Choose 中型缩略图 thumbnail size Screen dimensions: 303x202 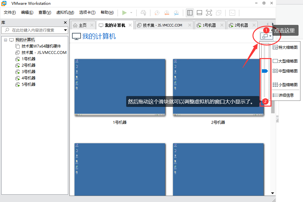click(286, 71)
